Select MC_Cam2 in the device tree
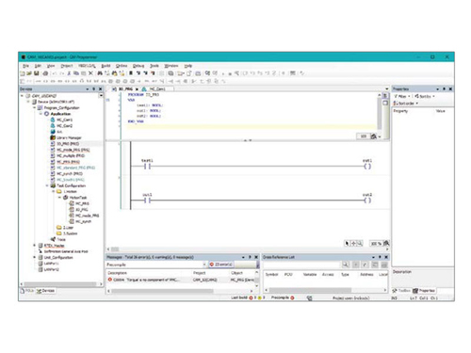471x353 pixels. click(64, 126)
